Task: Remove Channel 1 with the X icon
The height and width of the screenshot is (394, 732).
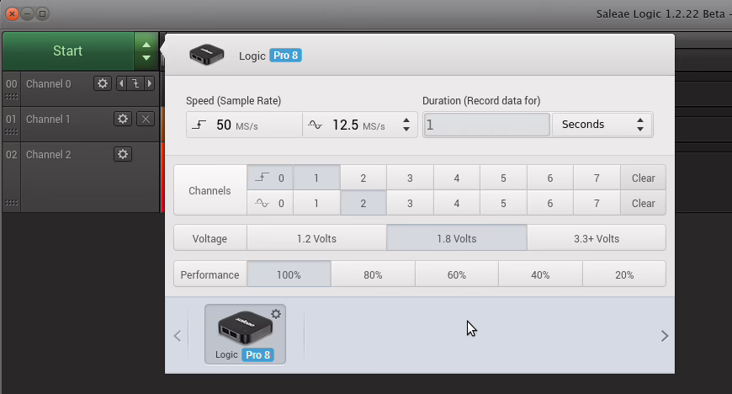Action: (x=145, y=119)
